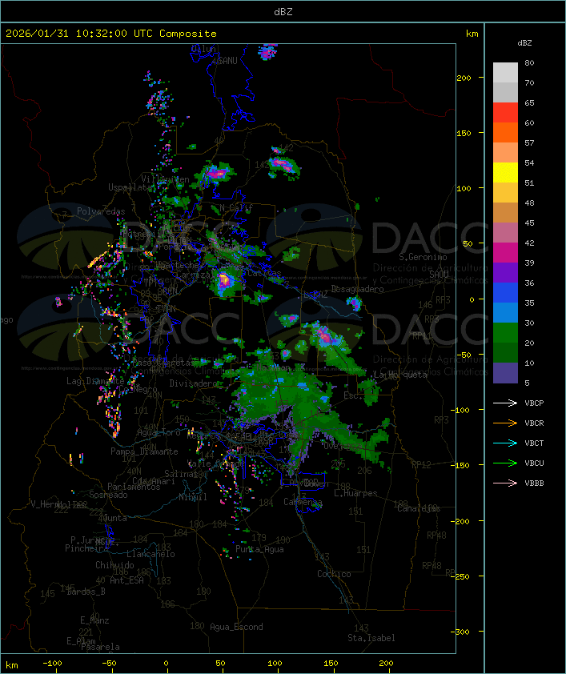This screenshot has height=674, width=566.
Task: Click the dBZ title at top
Action: coord(283,11)
